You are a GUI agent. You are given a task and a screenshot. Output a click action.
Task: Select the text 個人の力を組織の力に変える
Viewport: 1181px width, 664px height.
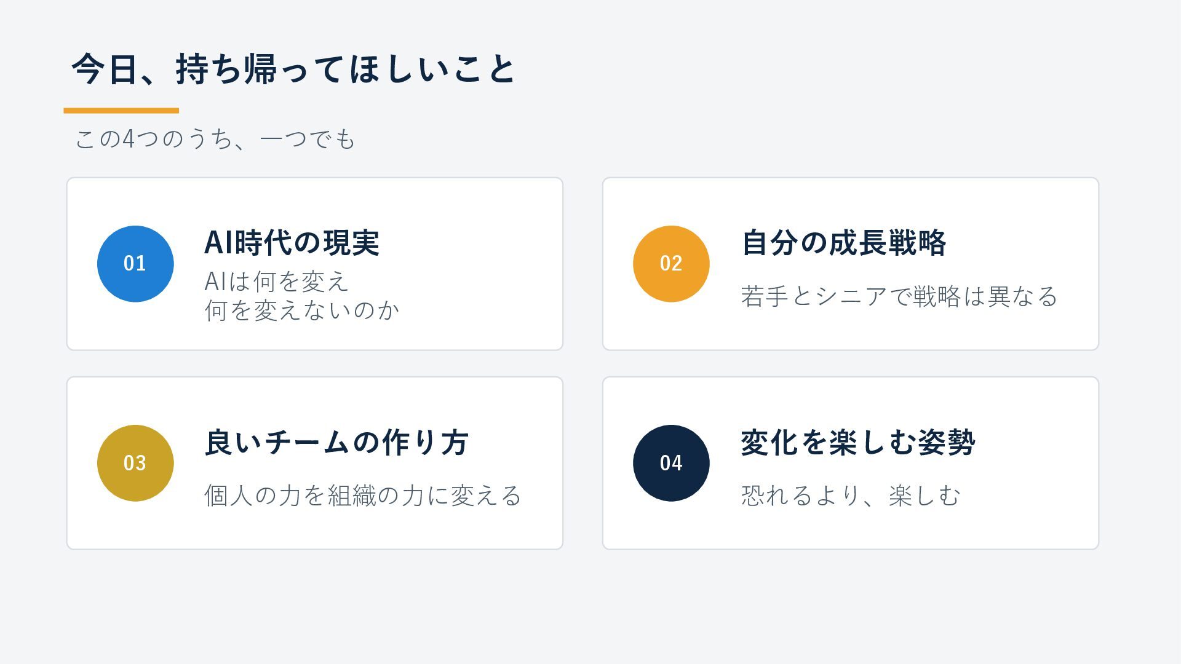(x=363, y=496)
